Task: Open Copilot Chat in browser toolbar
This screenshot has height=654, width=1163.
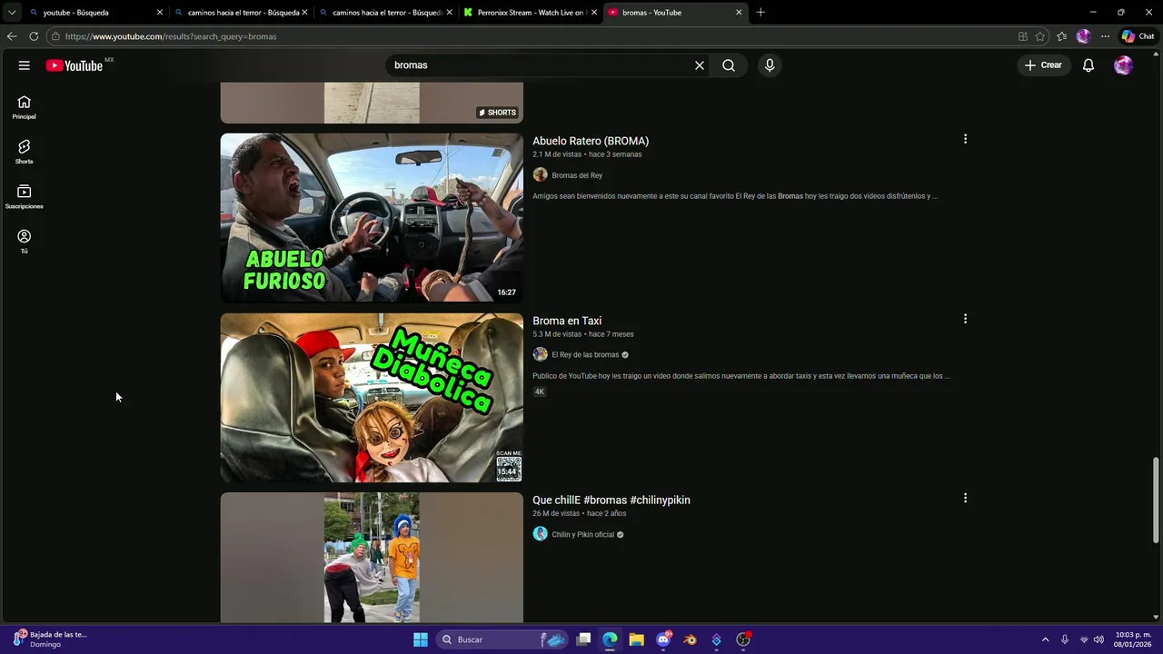Action: [1138, 36]
